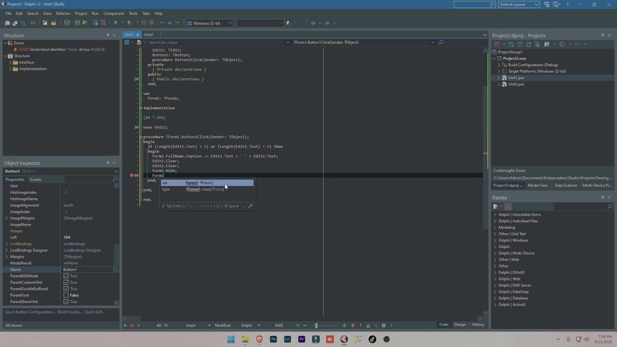This screenshot has height=347, width=617.
Task: Click Quick Button Configuration link
Action: [x=30, y=312]
